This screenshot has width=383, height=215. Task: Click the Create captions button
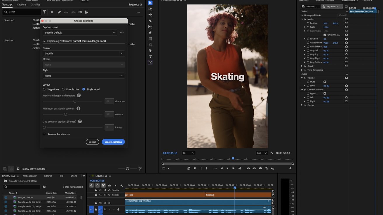(113, 142)
